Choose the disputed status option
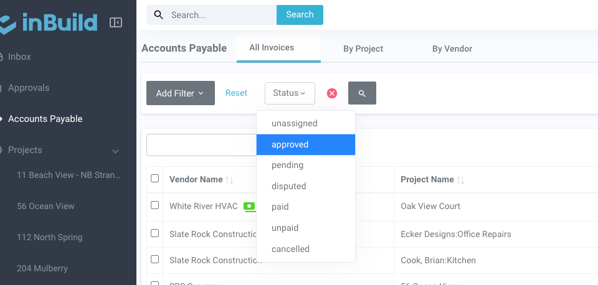598x285 pixels. pyautogui.click(x=288, y=186)
